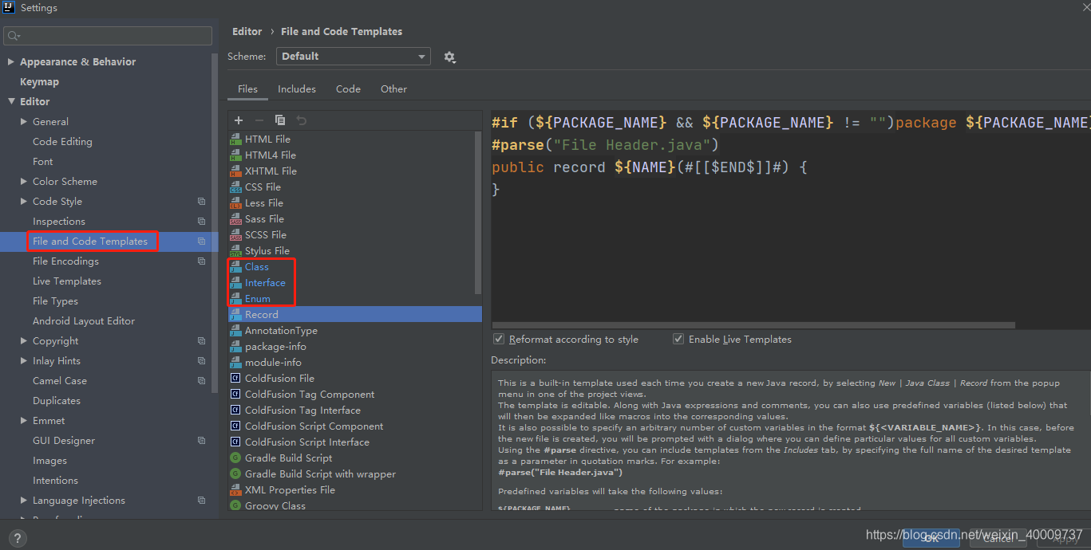Select the Interface template
This screenshot has width=1091, height=550.
click(265, 283)
